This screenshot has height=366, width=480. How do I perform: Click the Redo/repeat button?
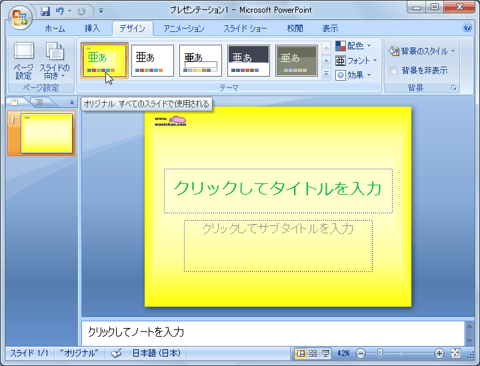[81, 11]
